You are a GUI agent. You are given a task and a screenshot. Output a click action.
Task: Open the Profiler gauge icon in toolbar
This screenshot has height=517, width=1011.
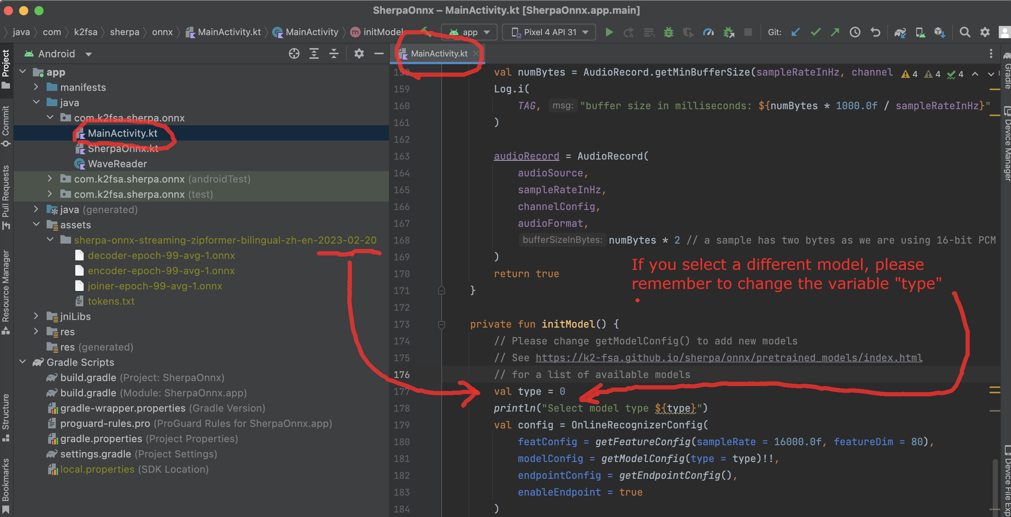[x=708, y=32]
